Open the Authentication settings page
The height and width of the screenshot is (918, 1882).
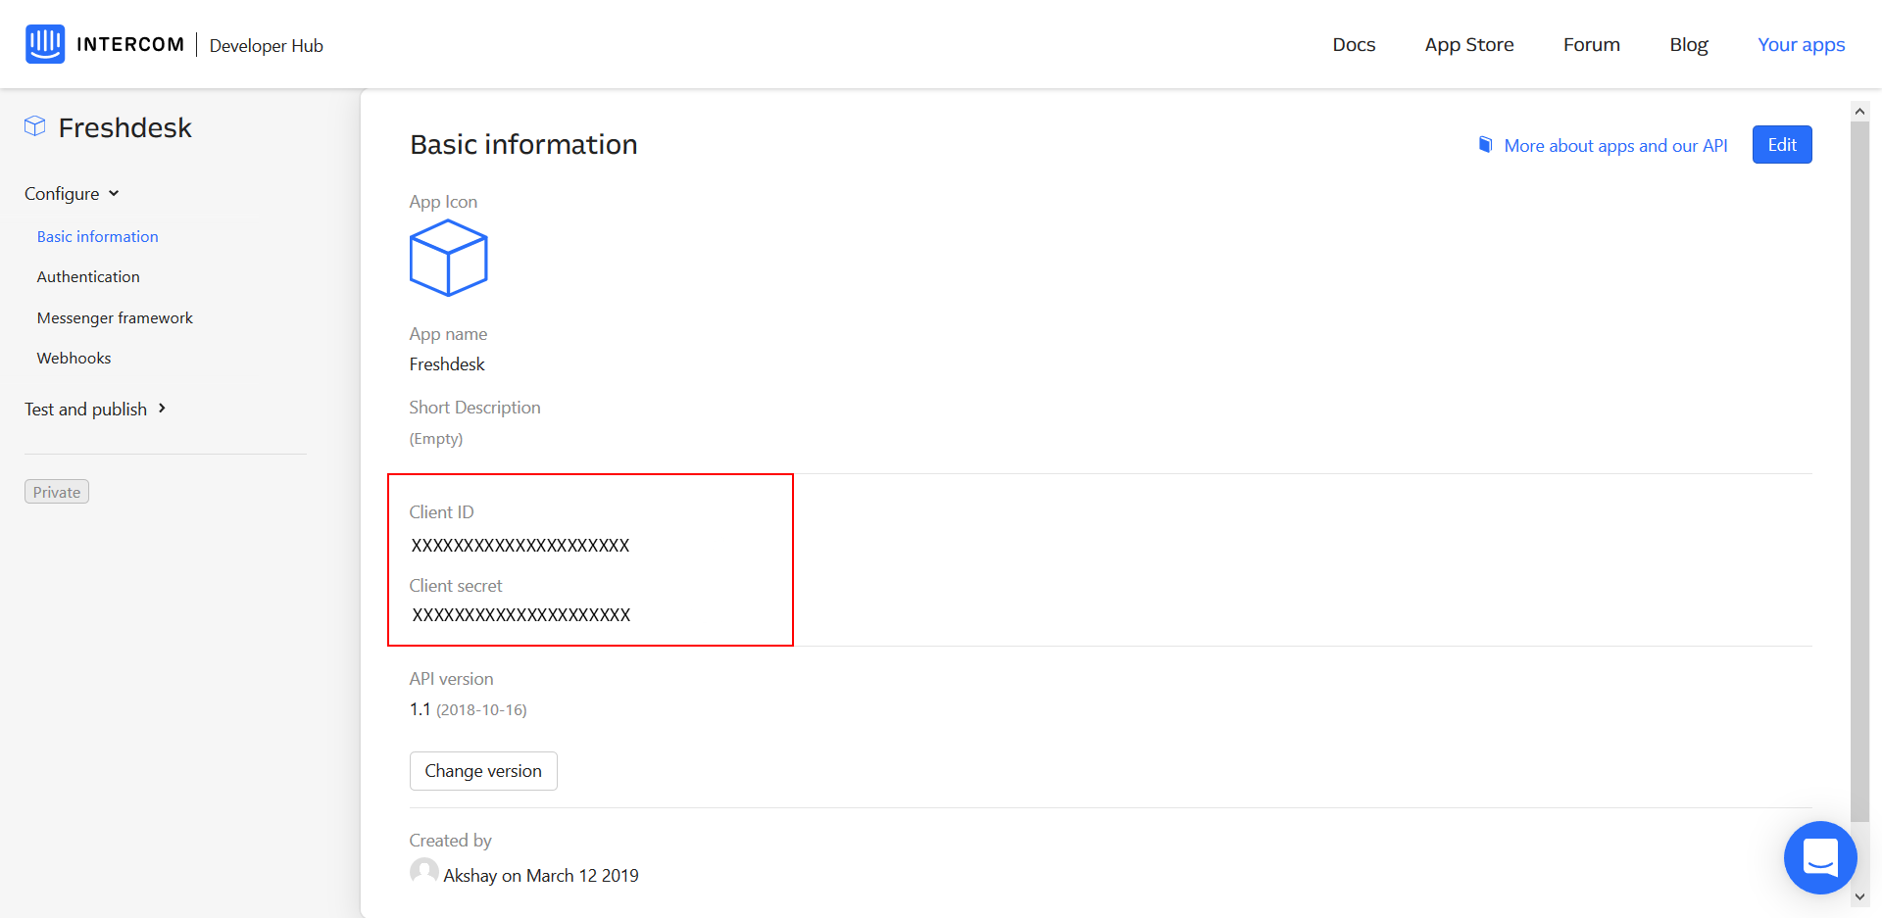pyautogui.click(x=88, y=277)
